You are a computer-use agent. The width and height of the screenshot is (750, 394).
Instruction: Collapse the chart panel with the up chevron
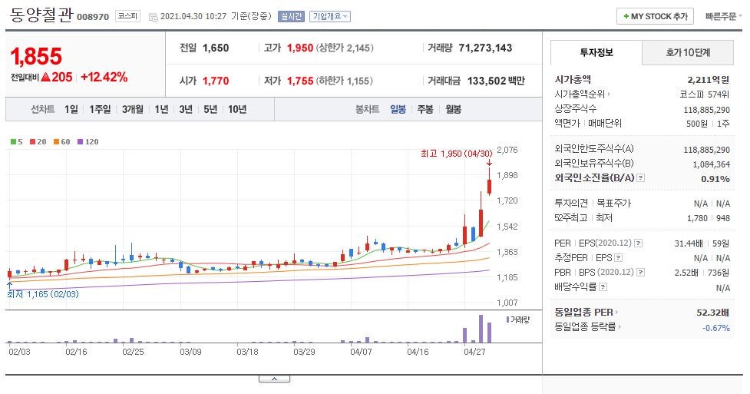(274, 379)
